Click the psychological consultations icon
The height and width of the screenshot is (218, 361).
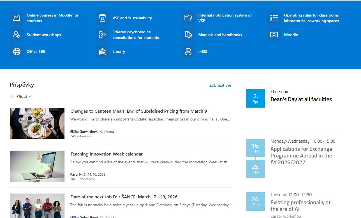point(103,35)
